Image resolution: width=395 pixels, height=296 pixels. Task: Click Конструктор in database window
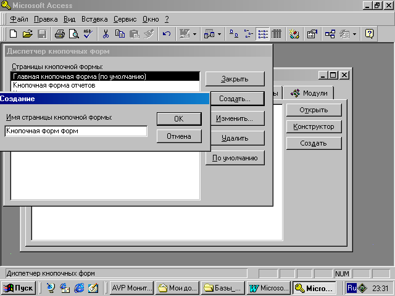[314, 126]
